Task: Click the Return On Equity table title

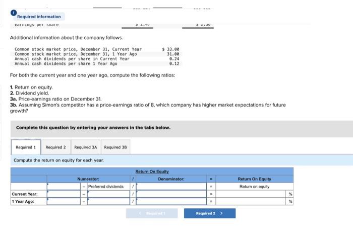Action: (152, 172)
